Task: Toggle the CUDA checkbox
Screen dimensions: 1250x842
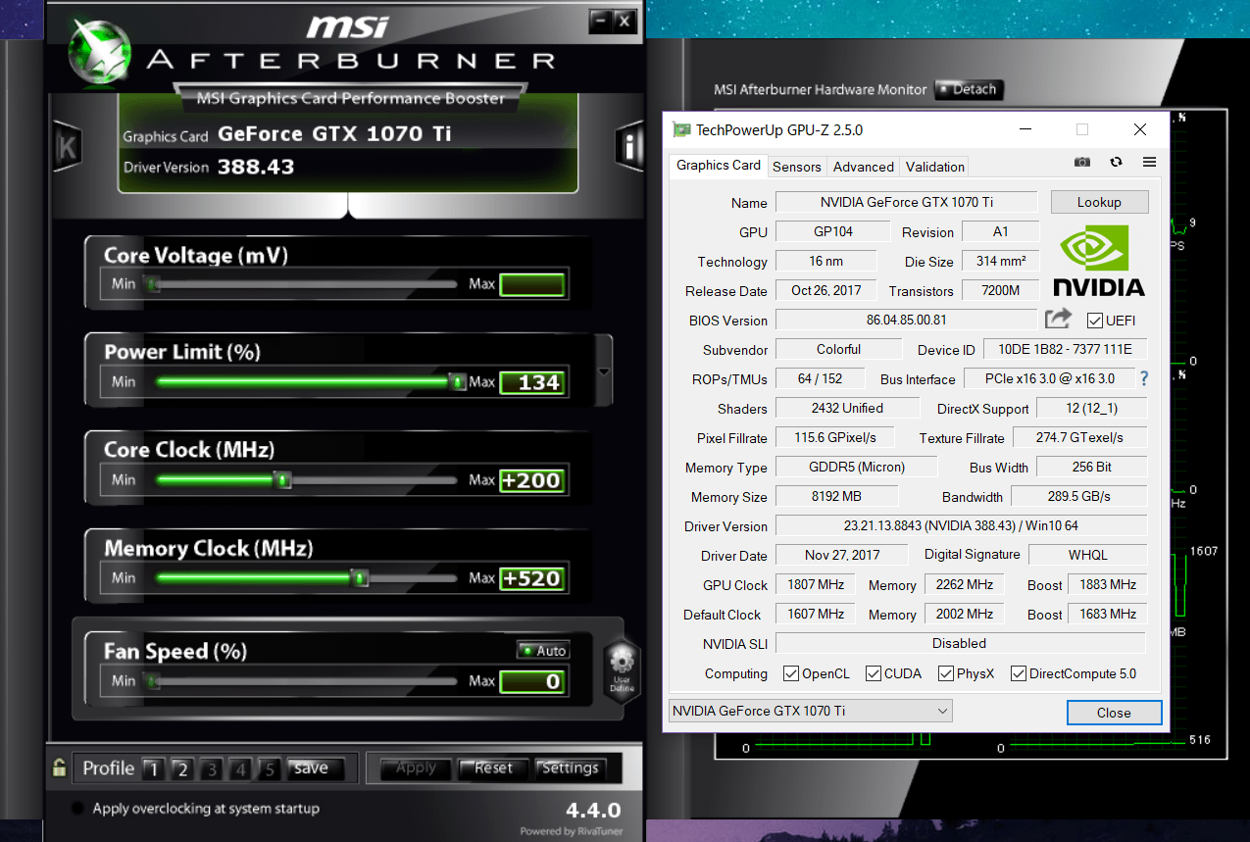Action: [874, 673]
